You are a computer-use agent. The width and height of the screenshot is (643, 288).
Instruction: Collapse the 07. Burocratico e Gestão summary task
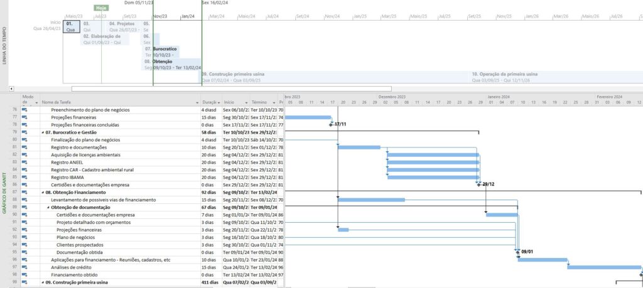tap(43, 132)
